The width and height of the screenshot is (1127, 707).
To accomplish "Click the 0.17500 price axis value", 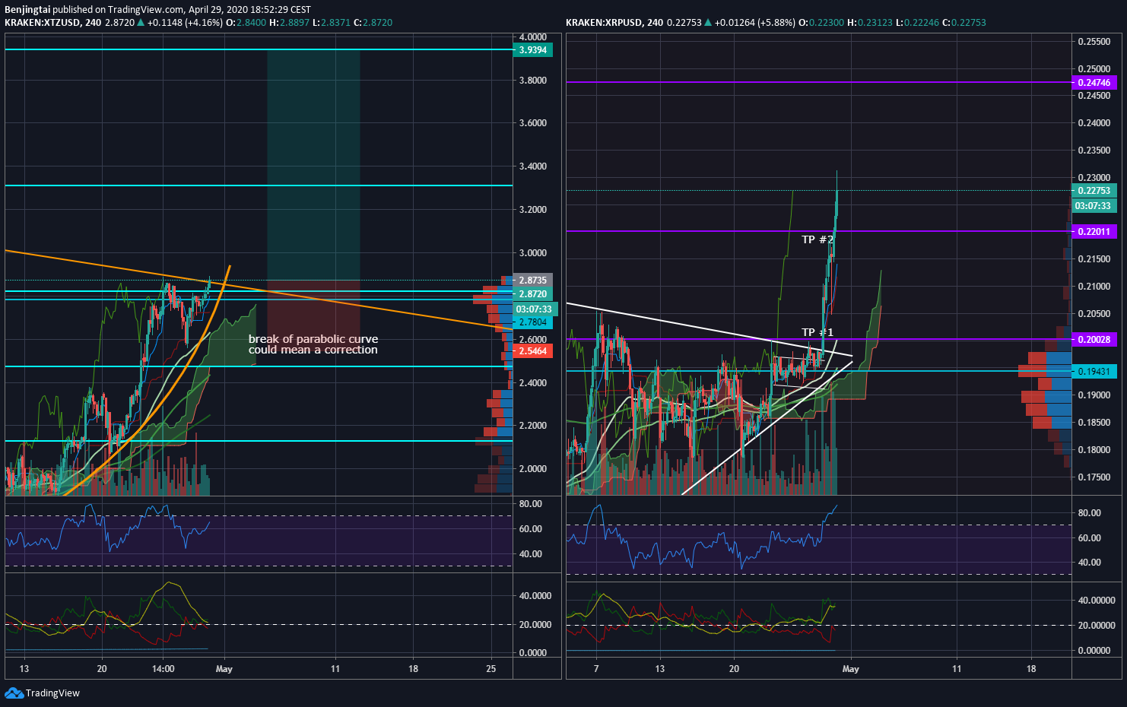I will coord(1094,477).
